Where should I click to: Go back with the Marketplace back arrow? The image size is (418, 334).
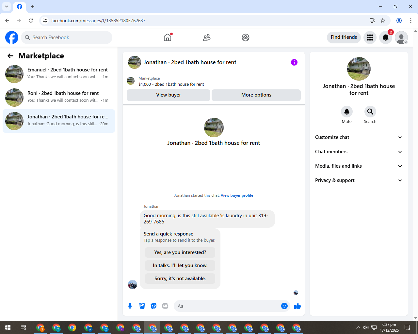click(x=10, y=56)
